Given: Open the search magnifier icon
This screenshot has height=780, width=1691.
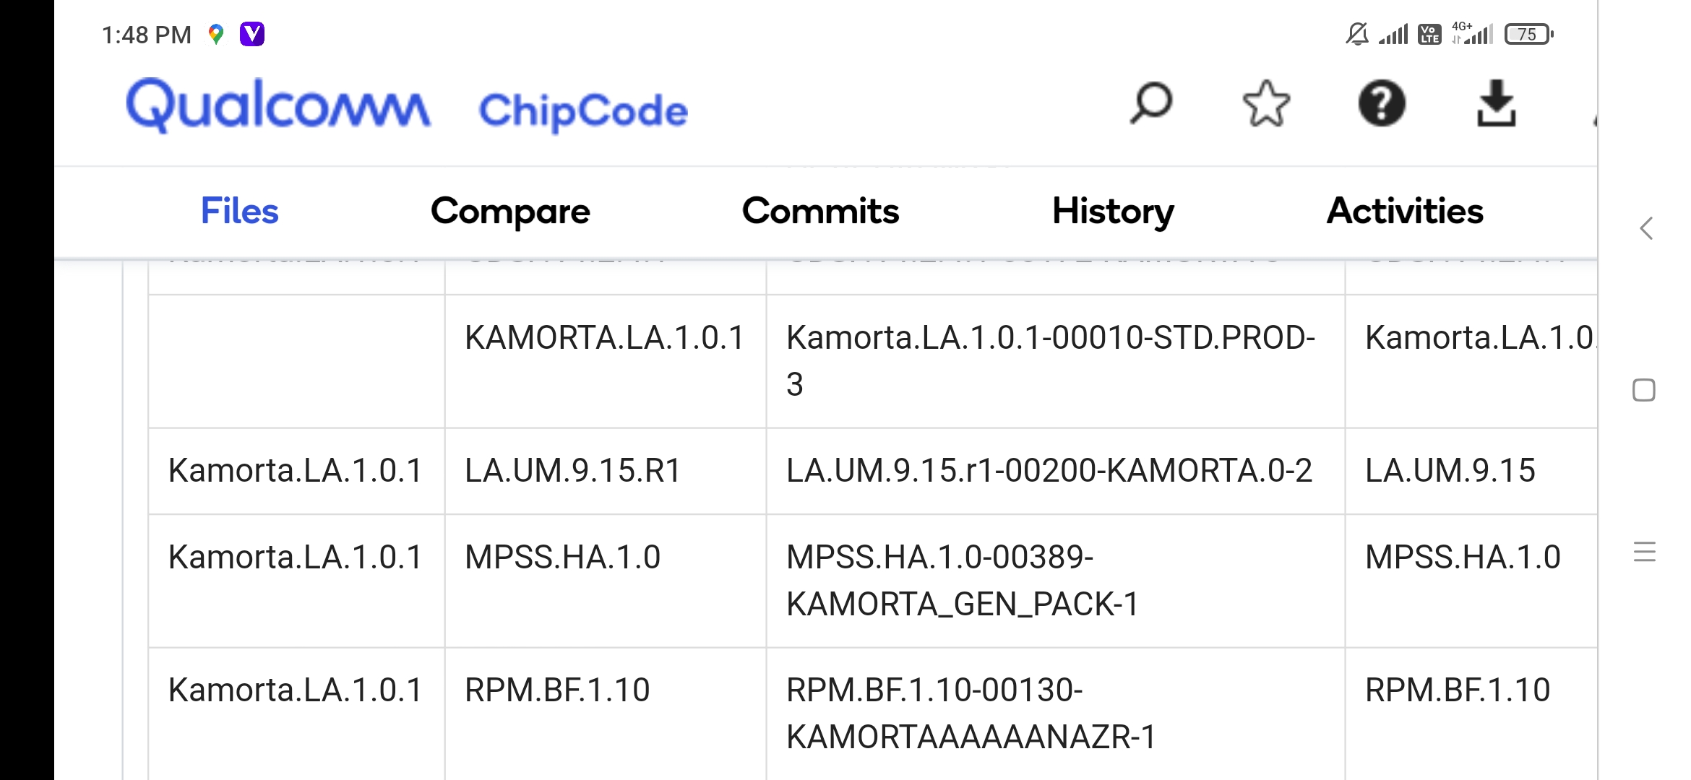Looking at the screenshot, I should click(1150, 104).
